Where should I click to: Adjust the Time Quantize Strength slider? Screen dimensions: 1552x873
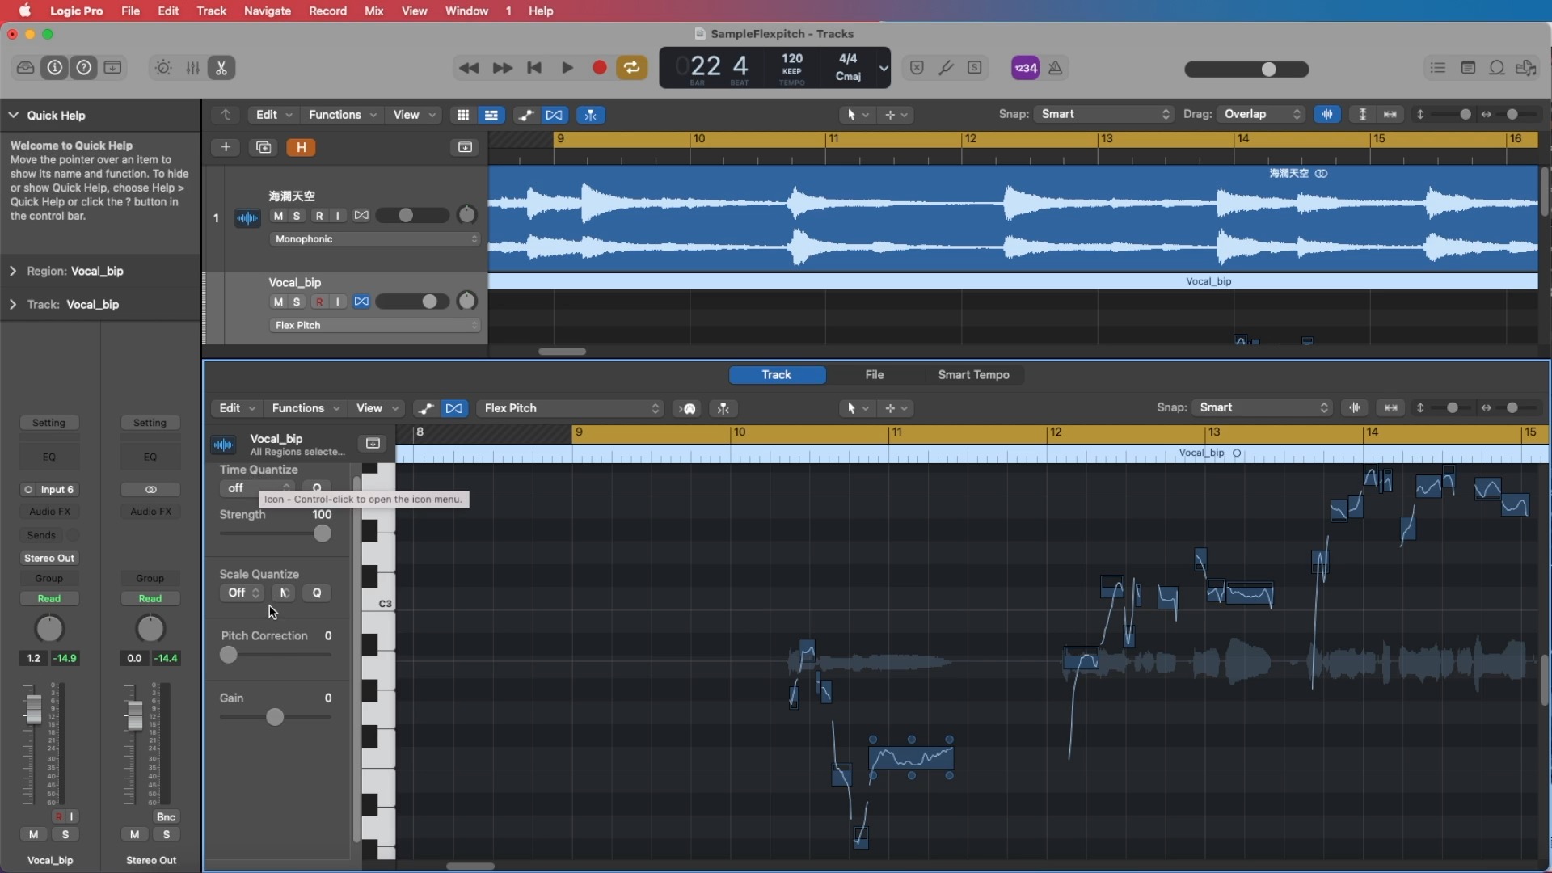[x=322, y=533]
